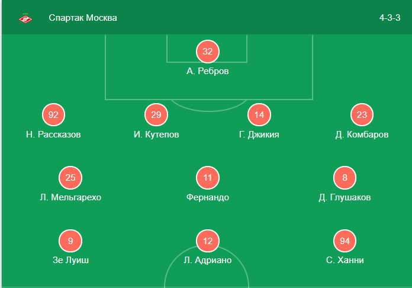
Task: Click the number 12 striker circle
Action: tap(208, 241)
